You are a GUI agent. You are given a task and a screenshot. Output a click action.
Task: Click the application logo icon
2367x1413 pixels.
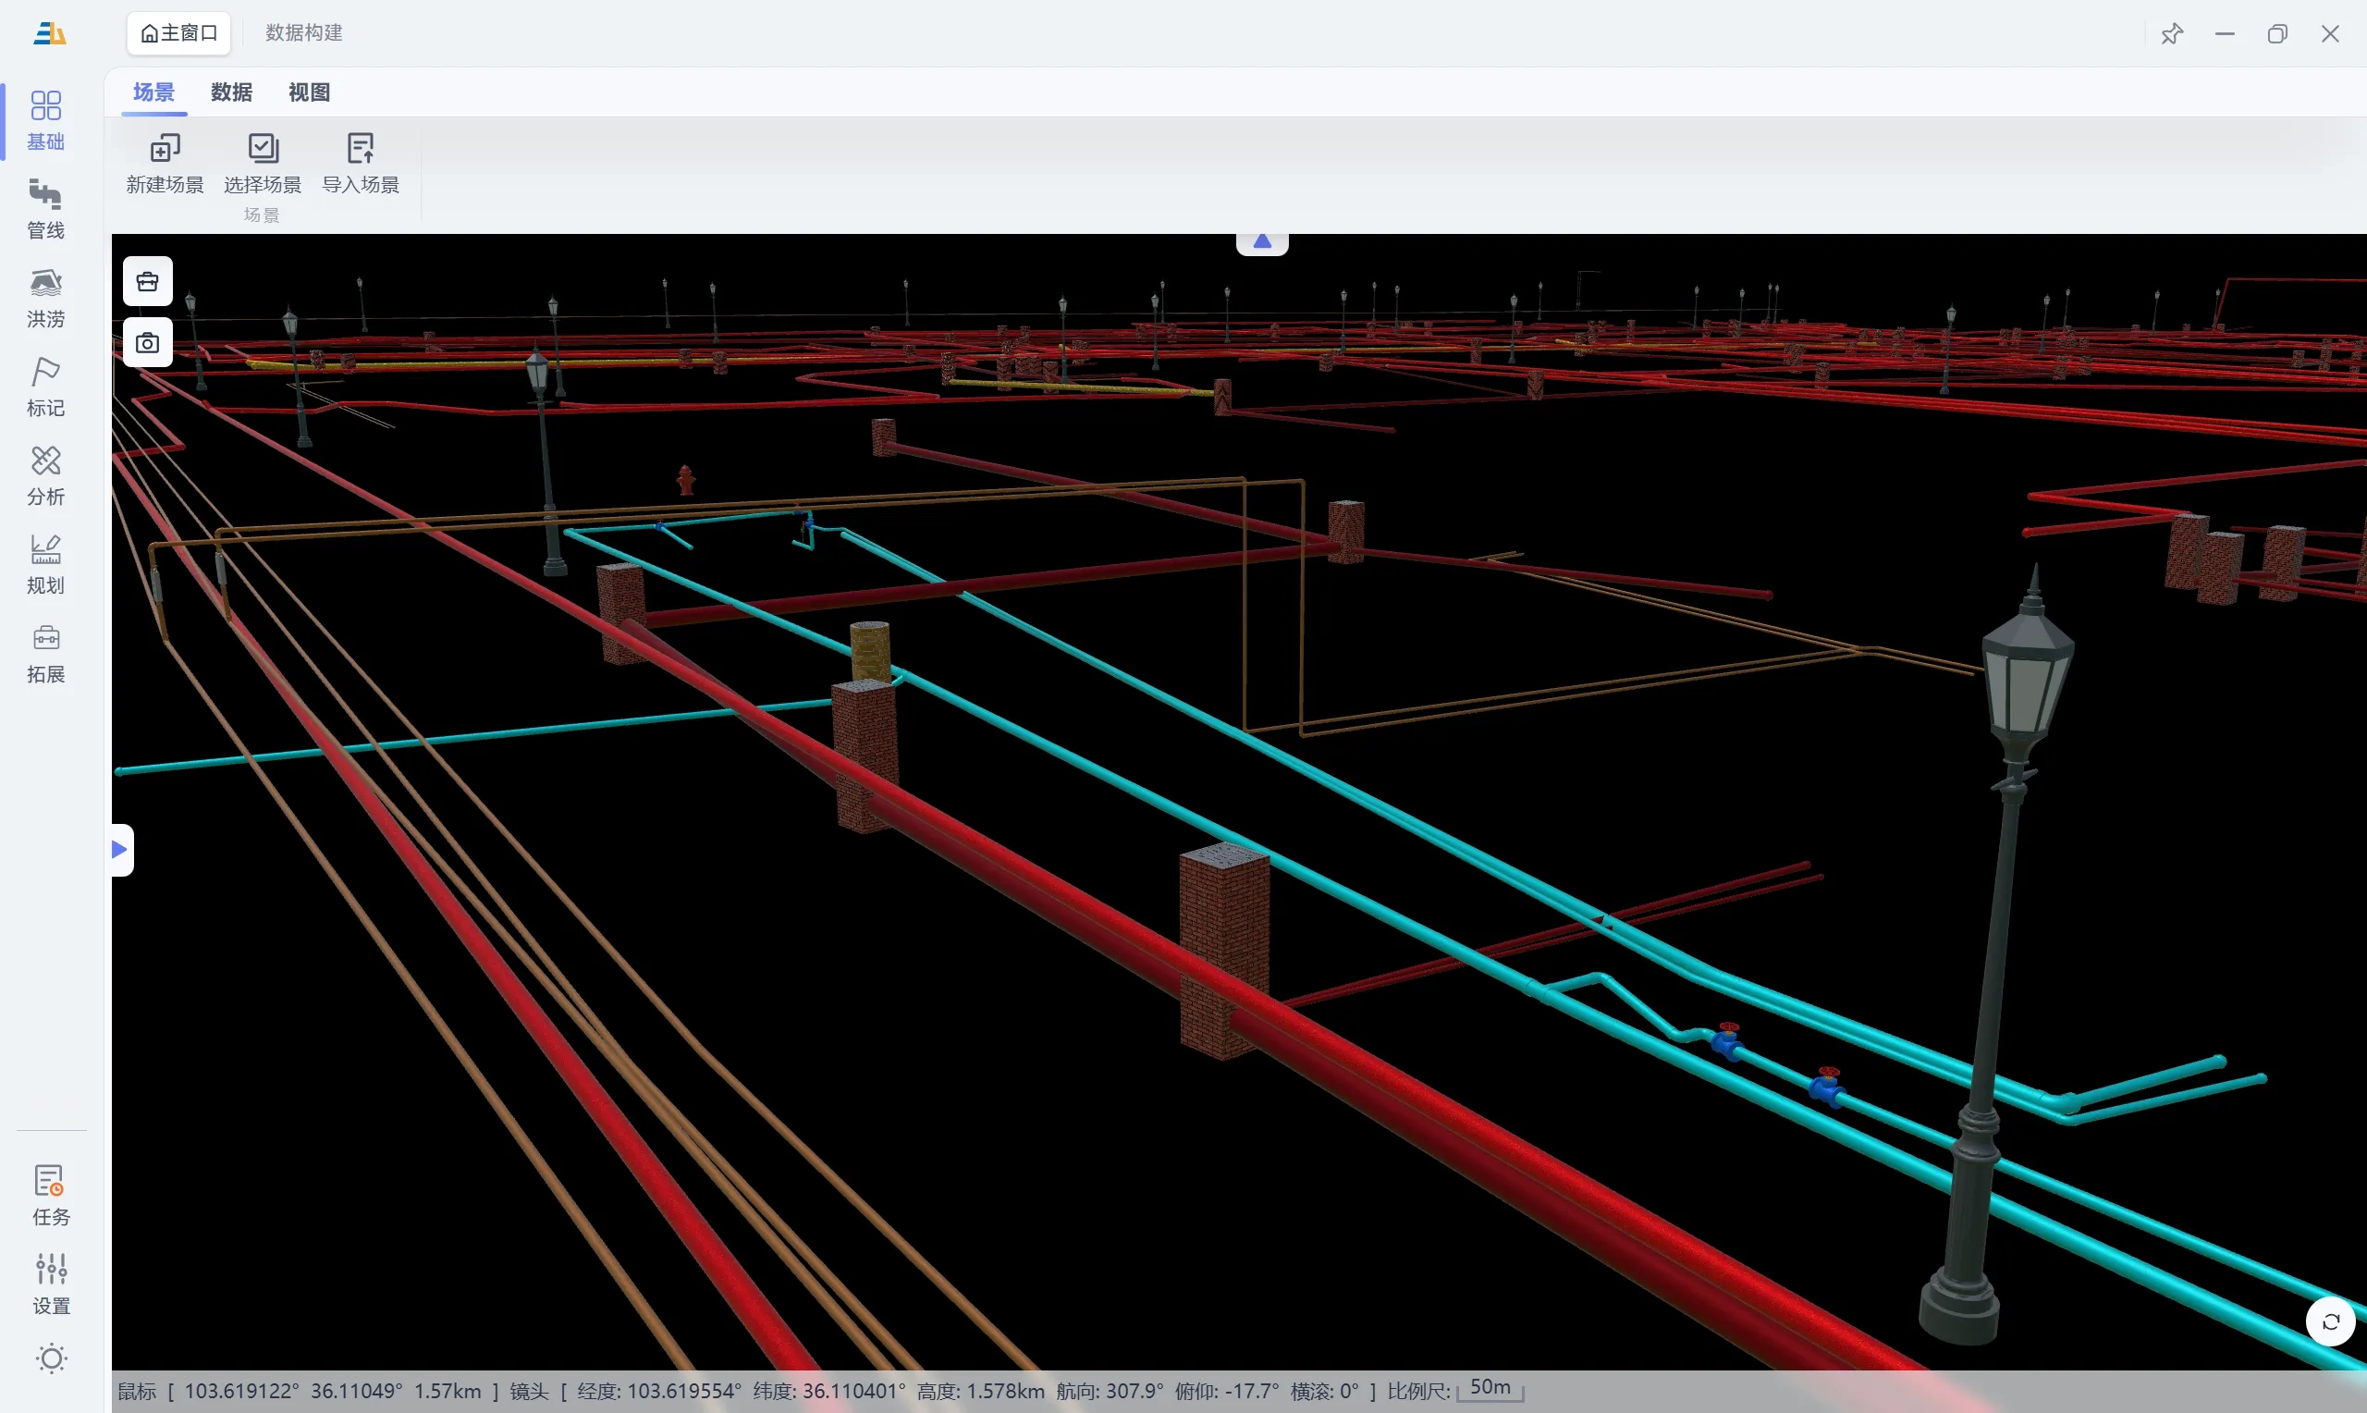point(50,33)
